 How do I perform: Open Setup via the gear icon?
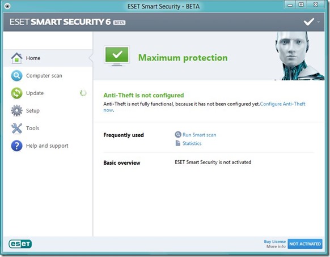pos(16,110)
